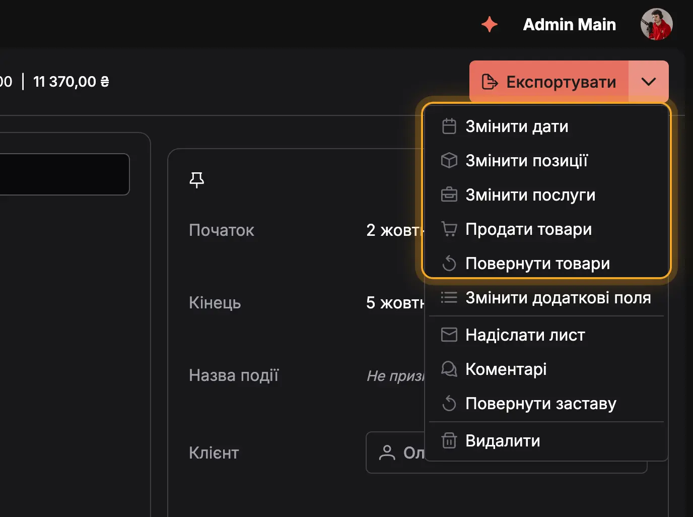Click the cart icon beside Продати товари
The height and width of the screenshot is (517, 693).
449,229
